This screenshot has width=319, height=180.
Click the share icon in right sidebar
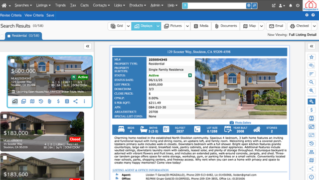312,169
